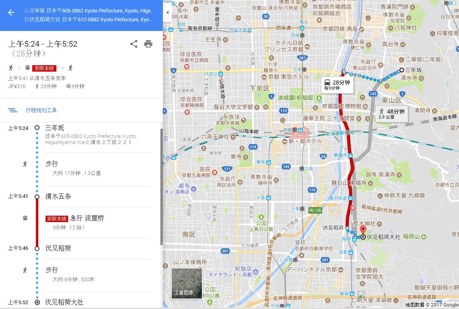Select the 48分钟 walking route callout
The width and height of the screenshot is (459, 309).
392,114
